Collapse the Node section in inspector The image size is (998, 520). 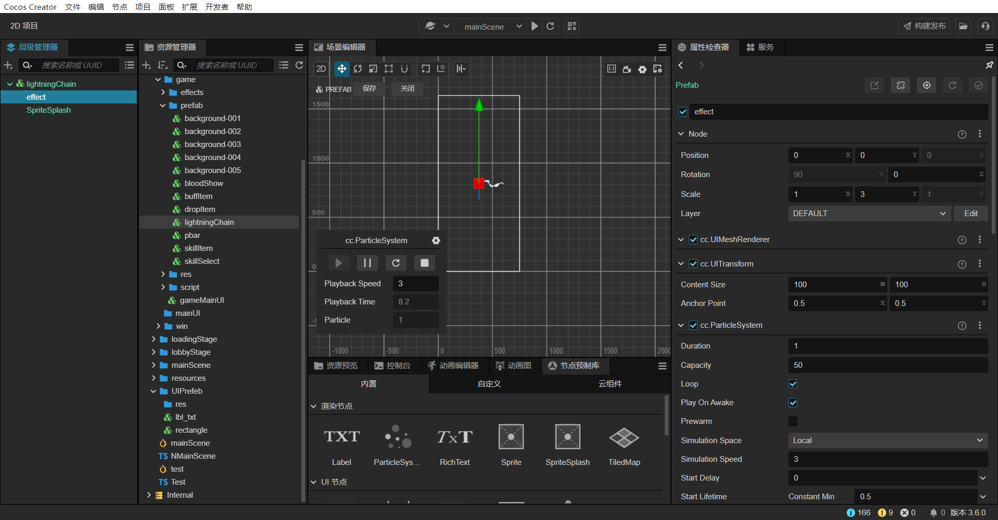click(681, 134)
